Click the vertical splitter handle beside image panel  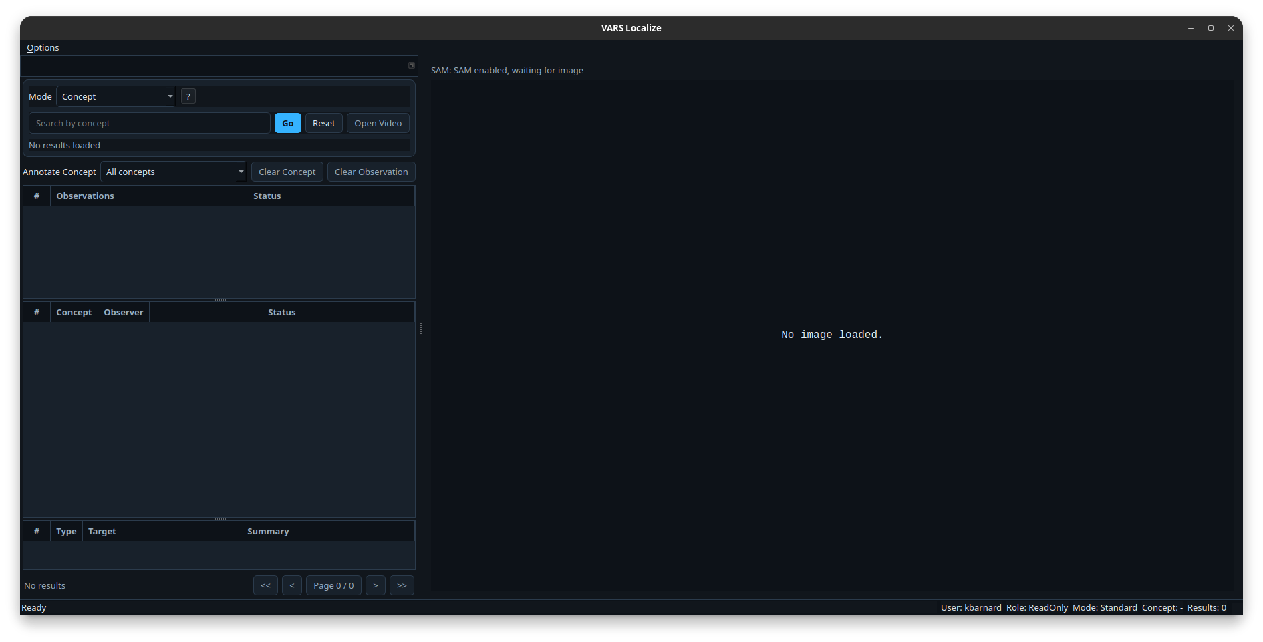pyautogui.click(x=421, y=328)
